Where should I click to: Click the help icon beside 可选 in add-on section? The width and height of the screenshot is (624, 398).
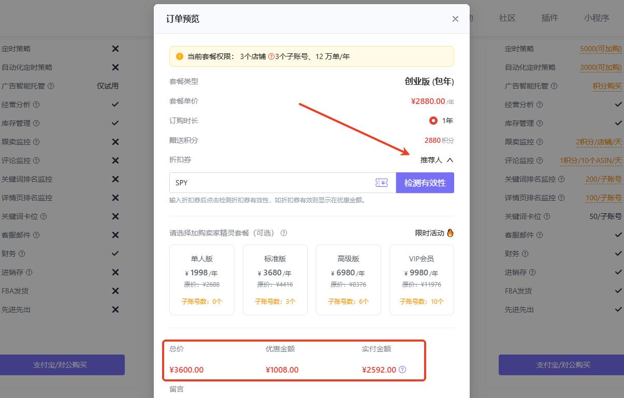point(284,233)
